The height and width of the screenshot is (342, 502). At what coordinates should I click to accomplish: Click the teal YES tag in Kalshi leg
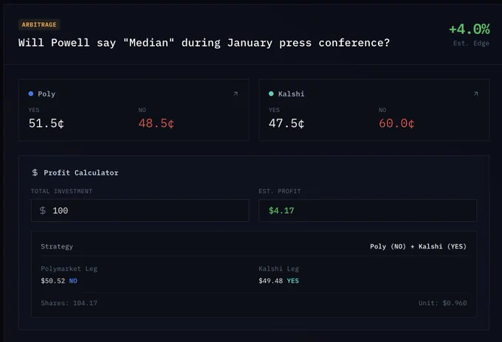click(293, 281)
